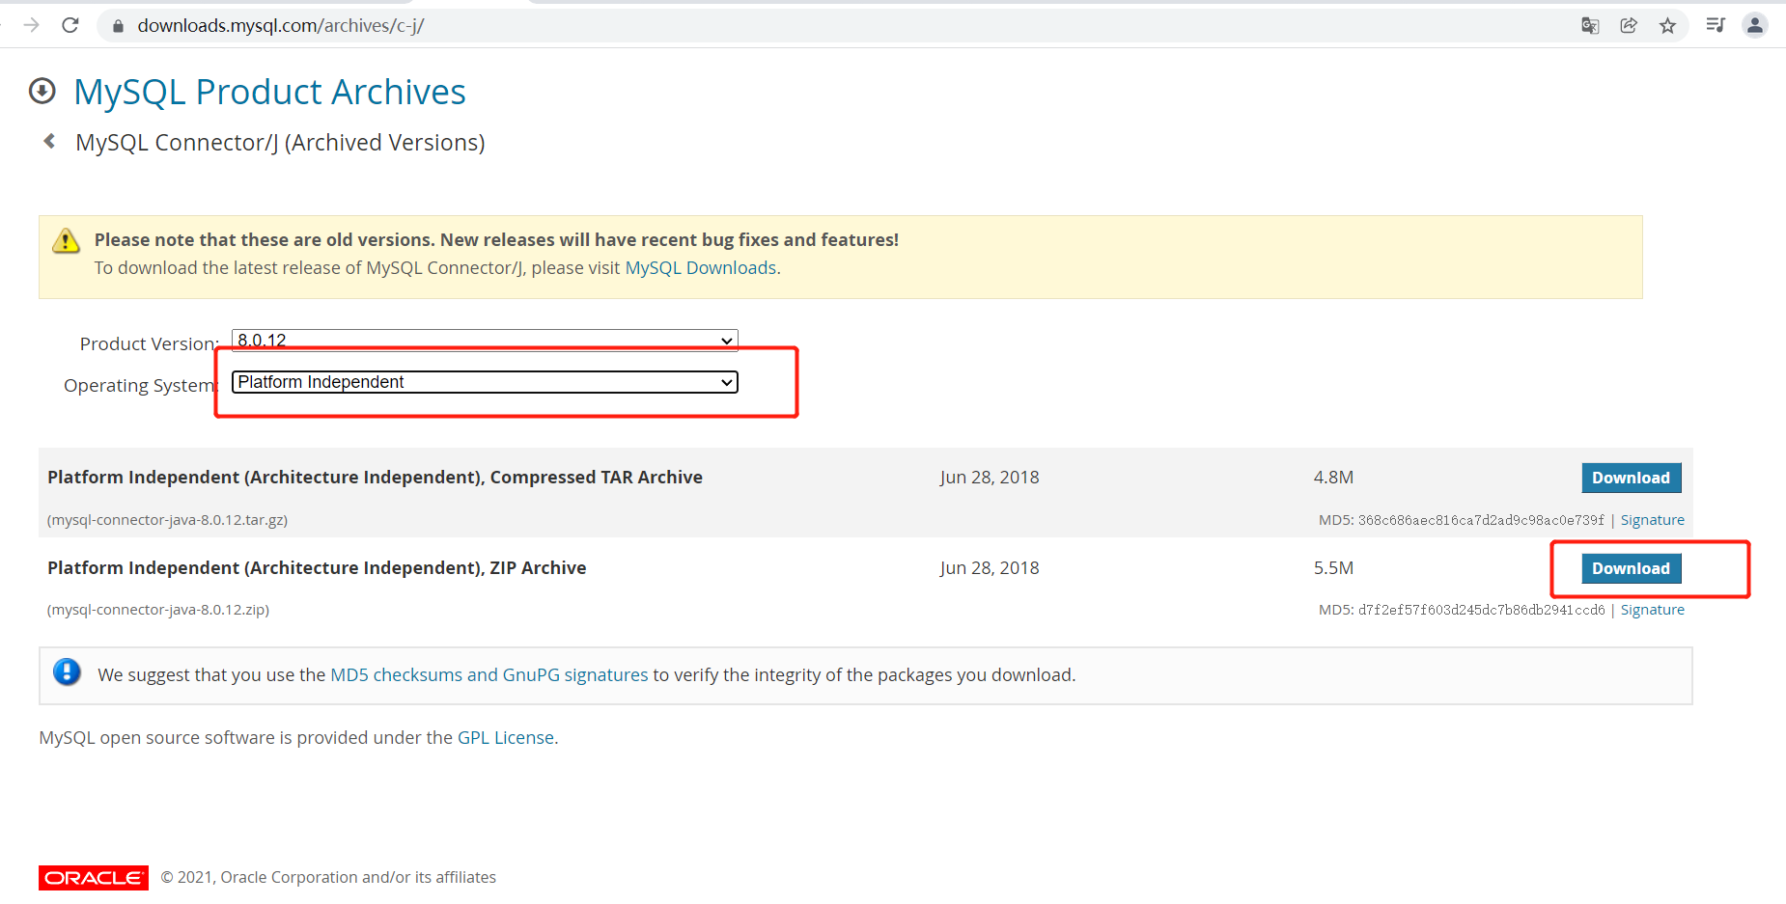The width and height of the screenshot is (1786, 904).
Task: Expand the Operating System dropdown
Action: point(485,382)
